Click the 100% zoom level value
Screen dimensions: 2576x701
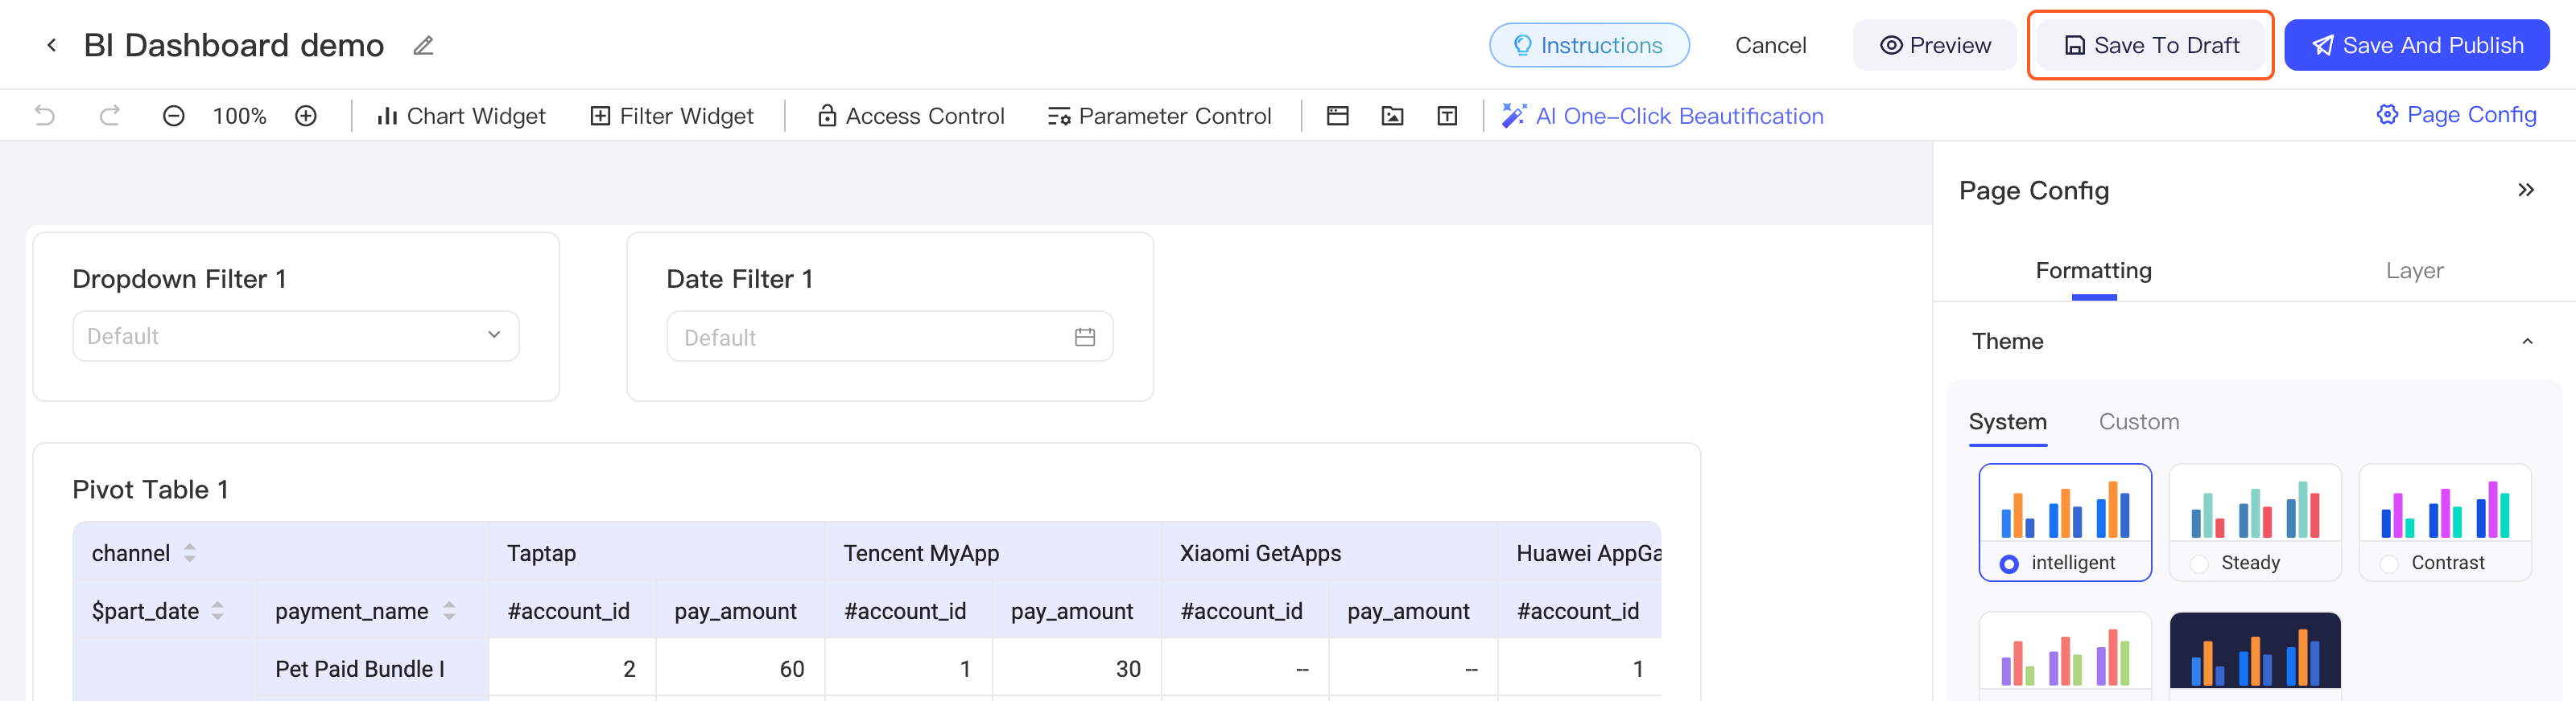click(239, 116)
